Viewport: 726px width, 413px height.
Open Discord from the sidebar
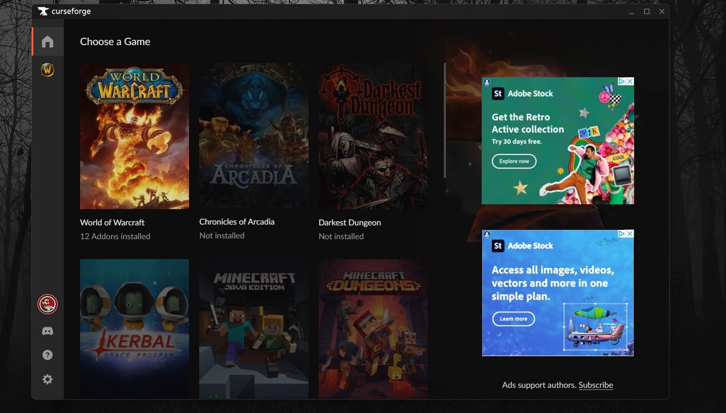coord(48,331)
